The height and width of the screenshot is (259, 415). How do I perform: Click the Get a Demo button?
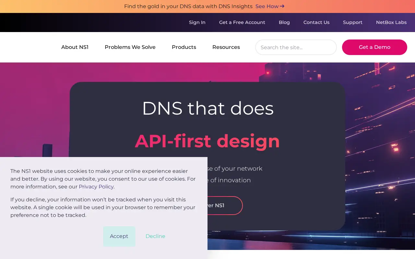pyautogui.click(x=374, y=47)
